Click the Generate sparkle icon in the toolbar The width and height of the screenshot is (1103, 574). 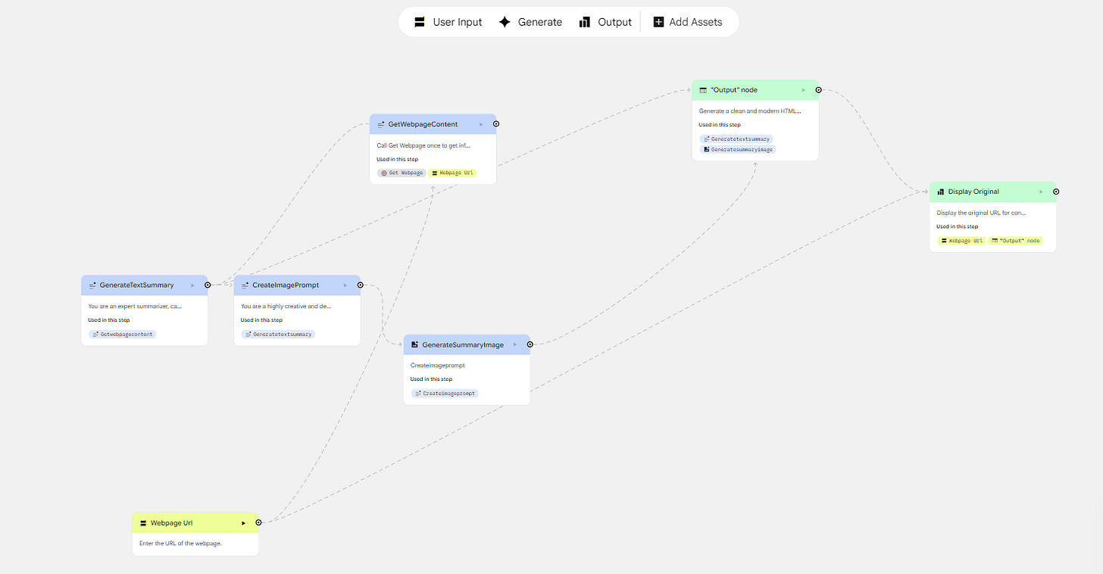pyautogui.click(x=505, y=21)
